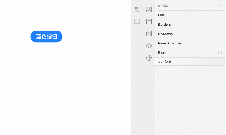Click the Blurs section label
Image resolution: width=226 pixels, height=135 pixels.
(162, 53)
